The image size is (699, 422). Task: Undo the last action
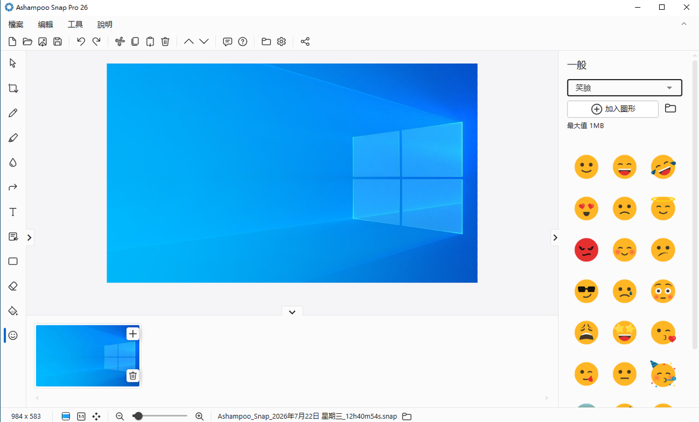point(81,41)
